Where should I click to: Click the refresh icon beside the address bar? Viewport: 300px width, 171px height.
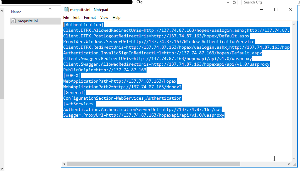(234, 2)
